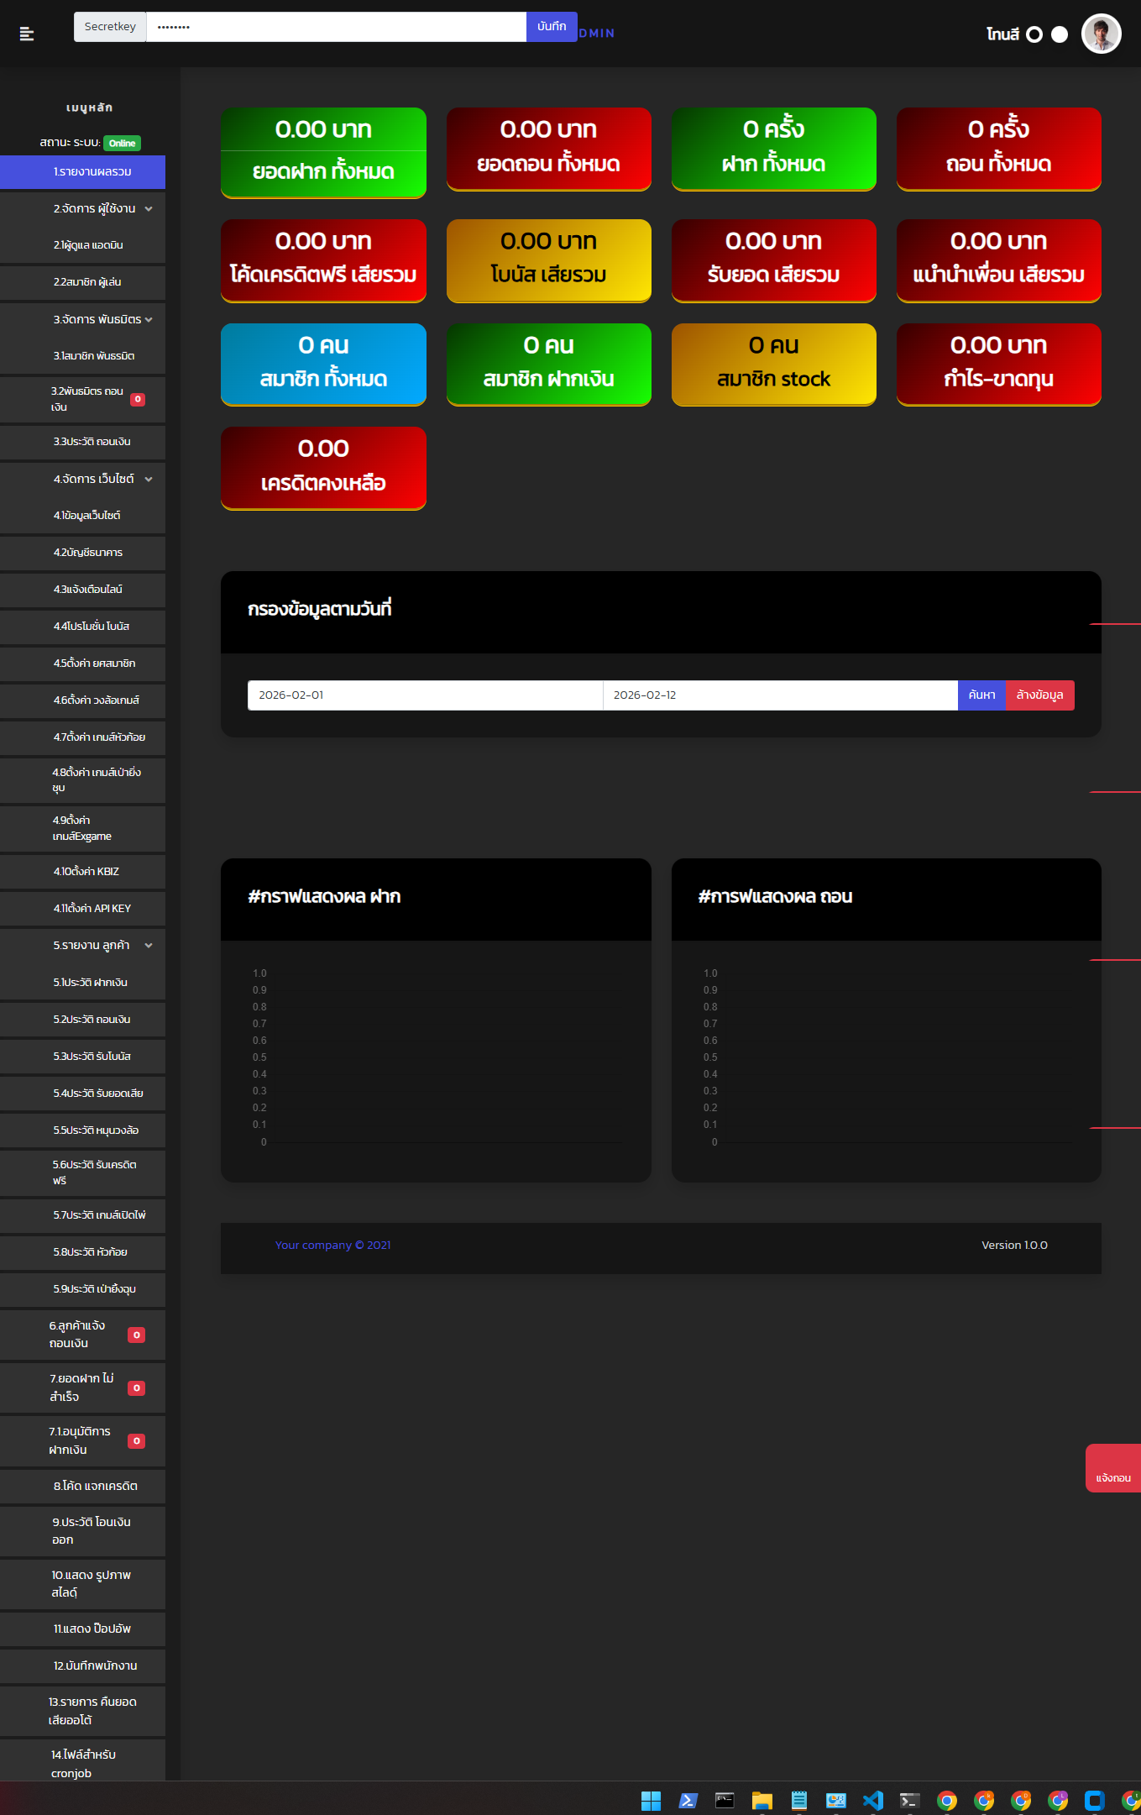
Task: Click the red แจ้งถอน floating tab
Action: coord(1112,1468)
